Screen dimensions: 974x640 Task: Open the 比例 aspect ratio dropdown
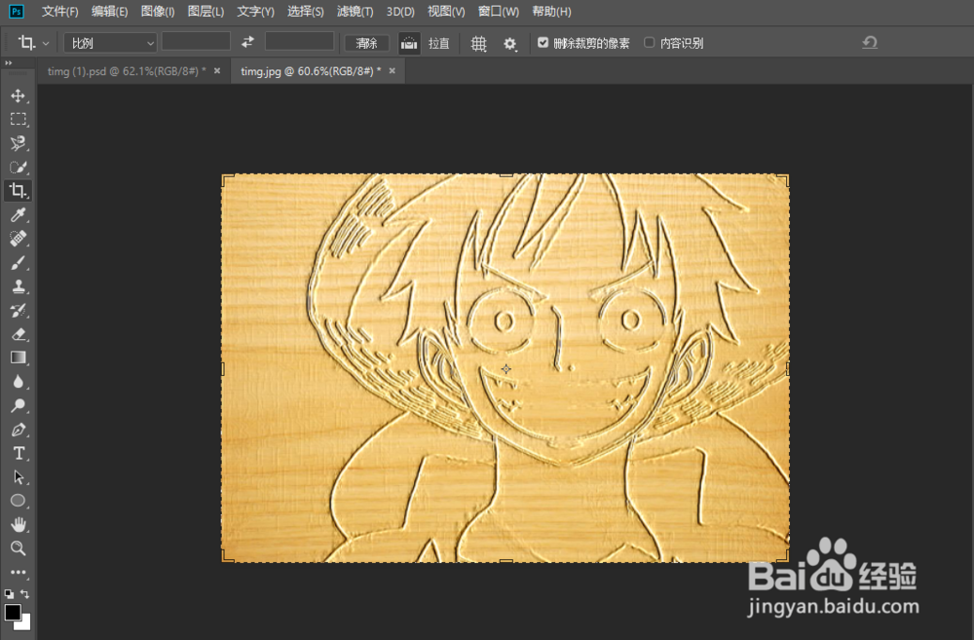[110, 43]
